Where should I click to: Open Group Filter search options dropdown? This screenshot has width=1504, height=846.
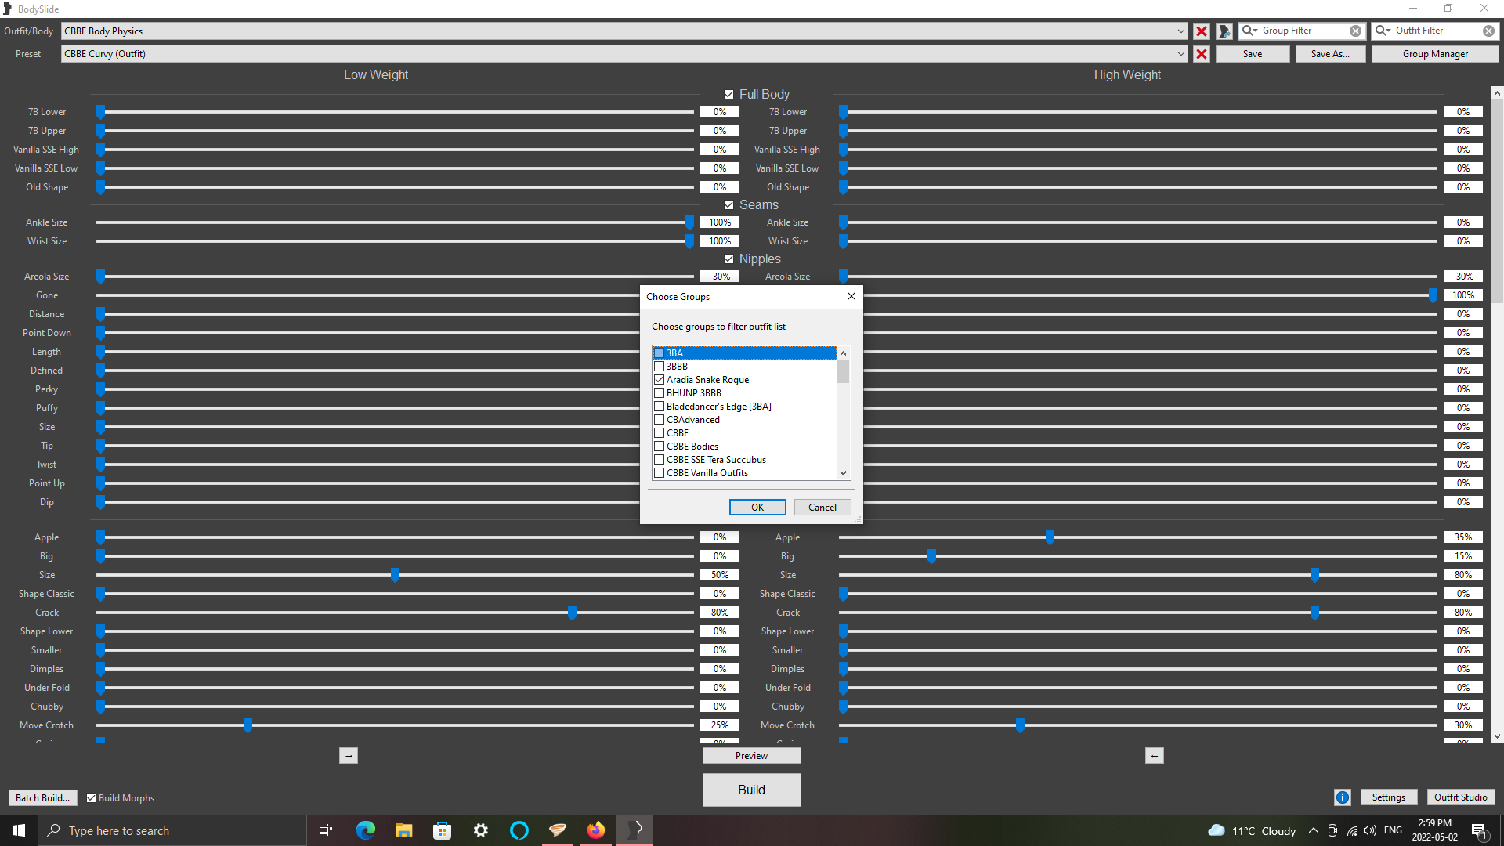(x=1249, y=31)
